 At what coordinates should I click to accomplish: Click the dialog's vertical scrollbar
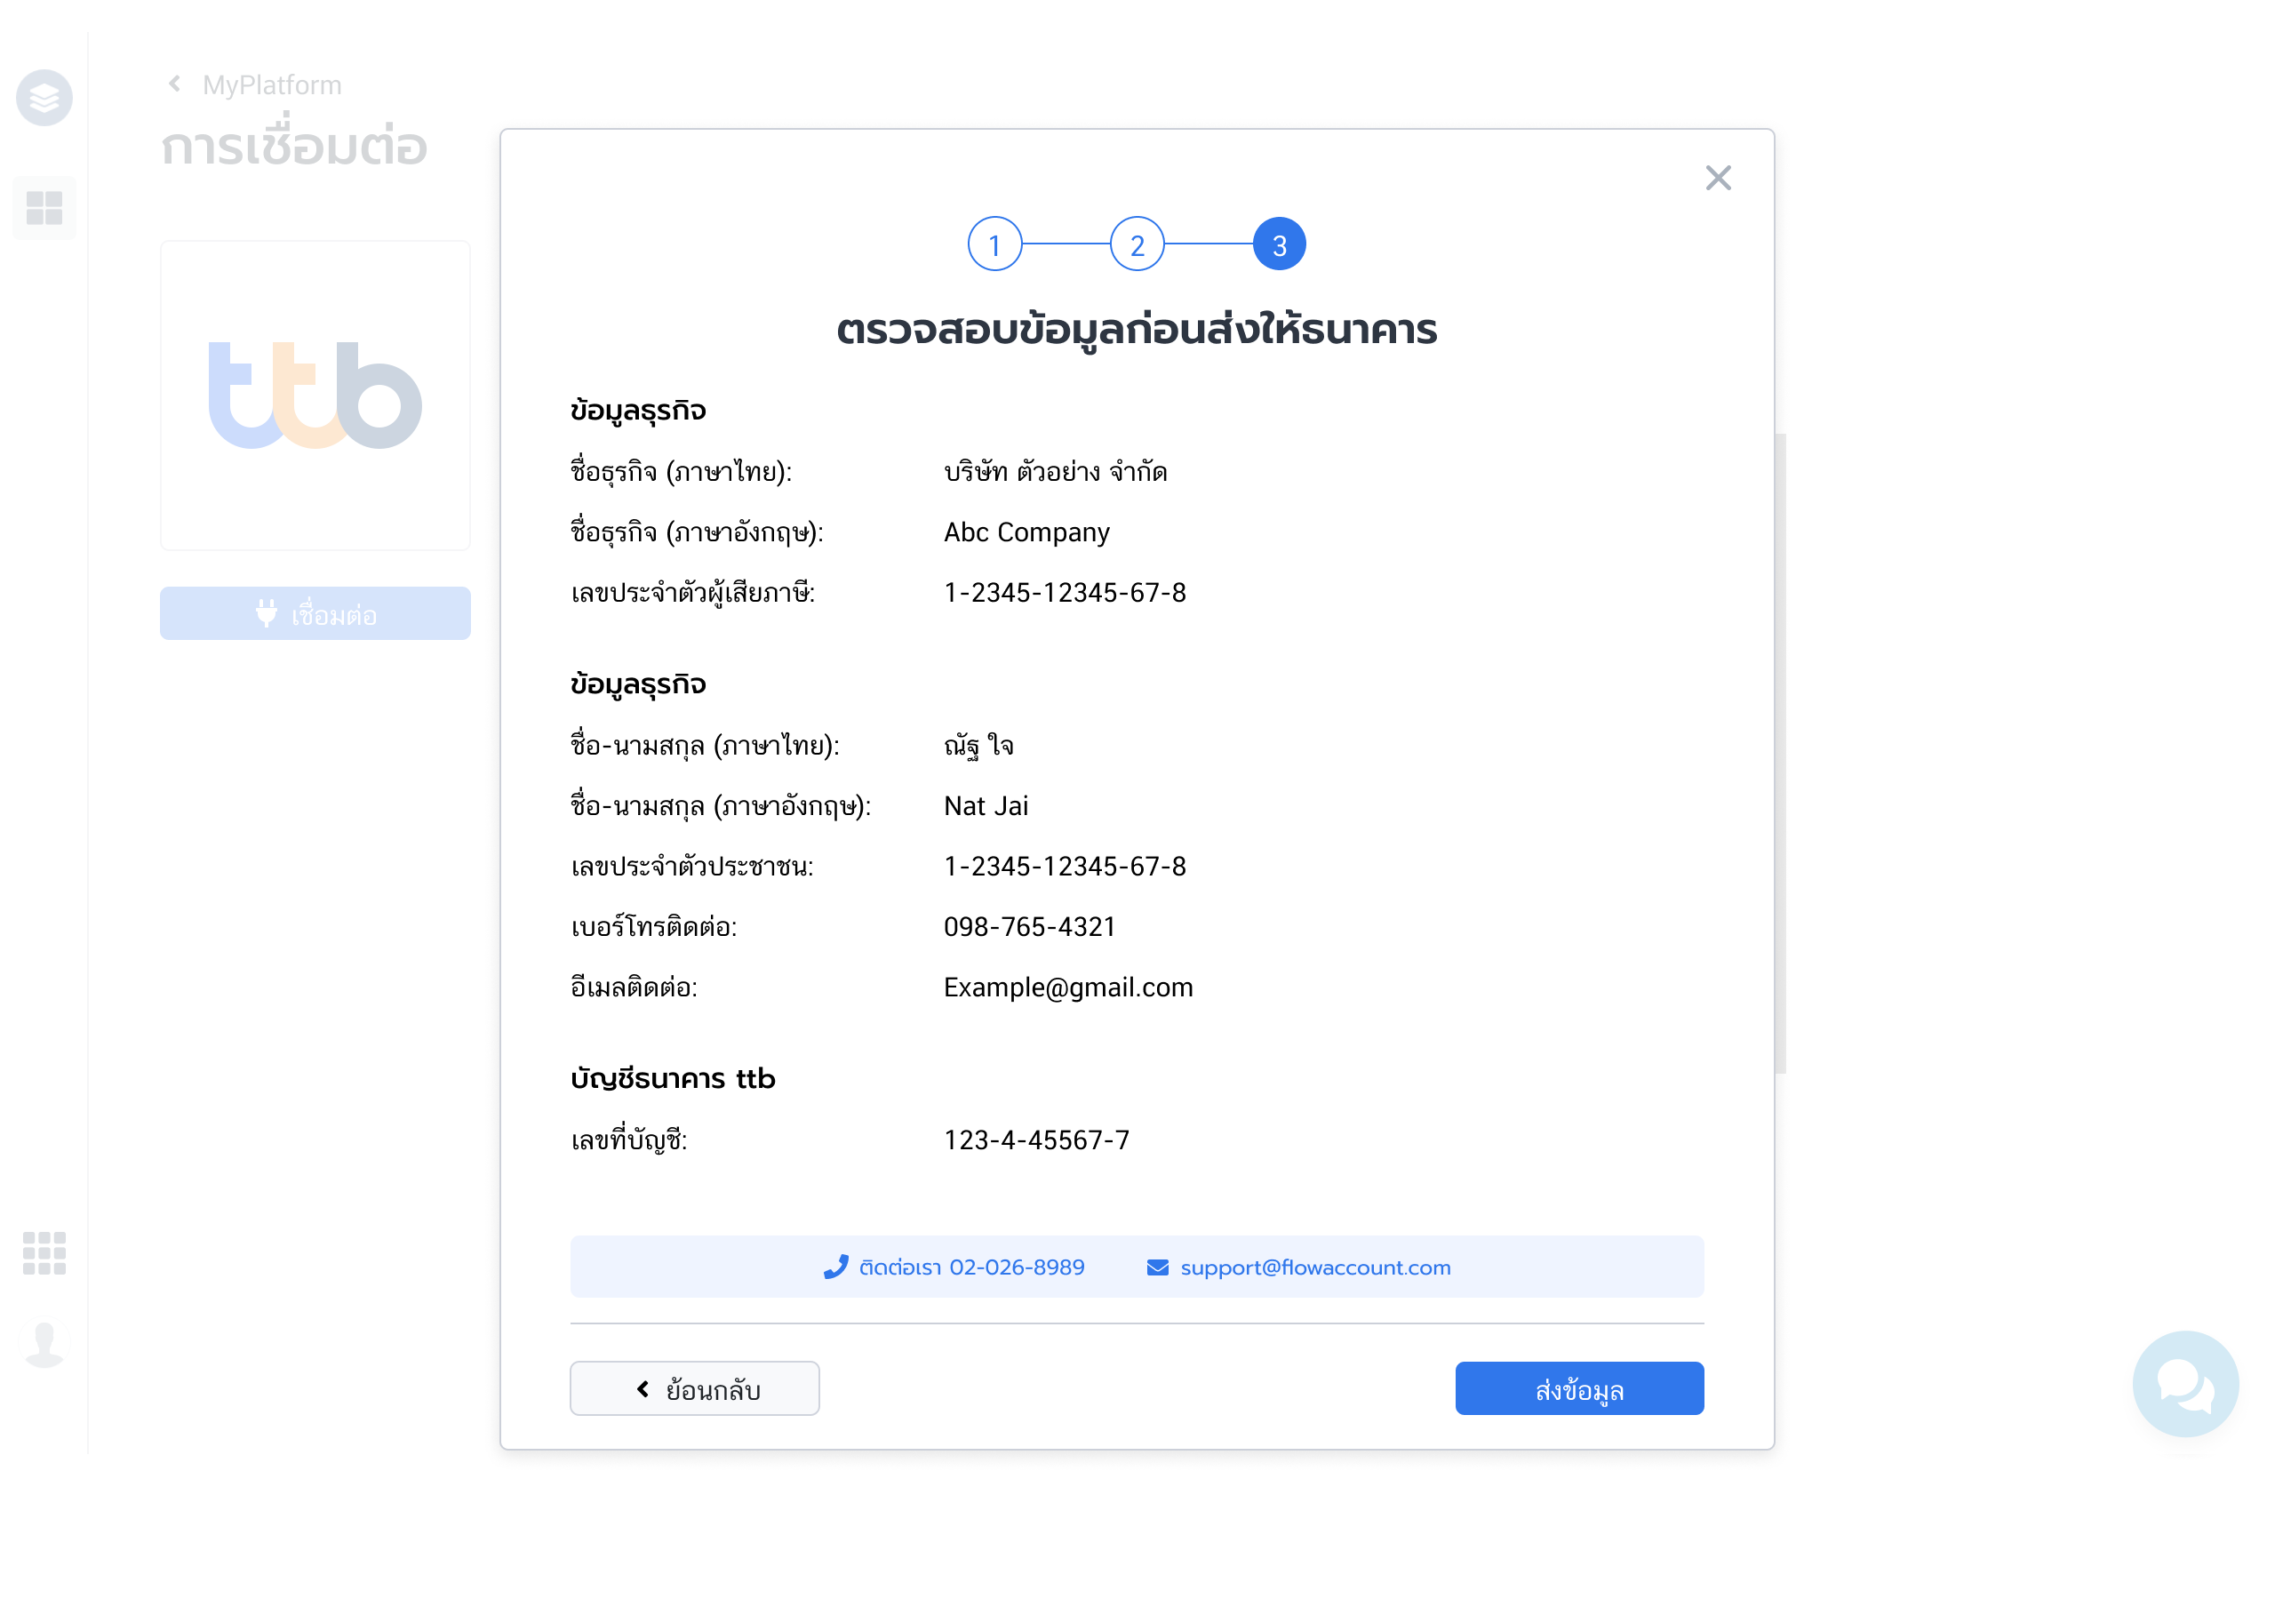click(x=1779, y=754)
